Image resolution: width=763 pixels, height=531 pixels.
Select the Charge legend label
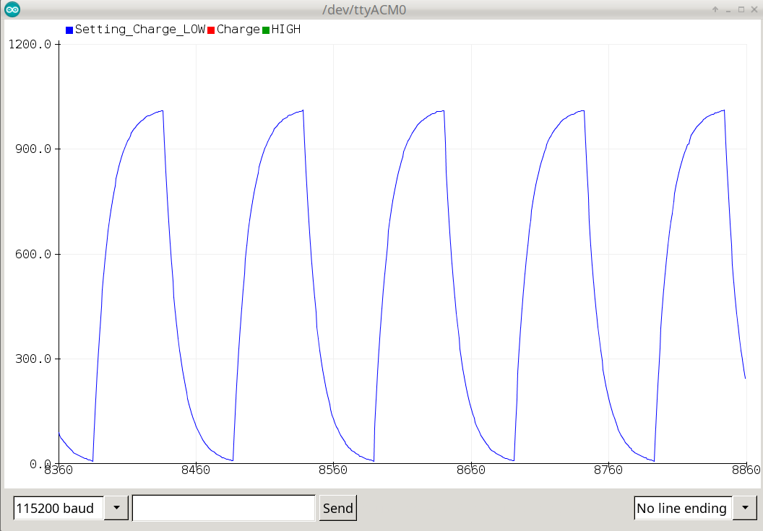pos(239,30)
